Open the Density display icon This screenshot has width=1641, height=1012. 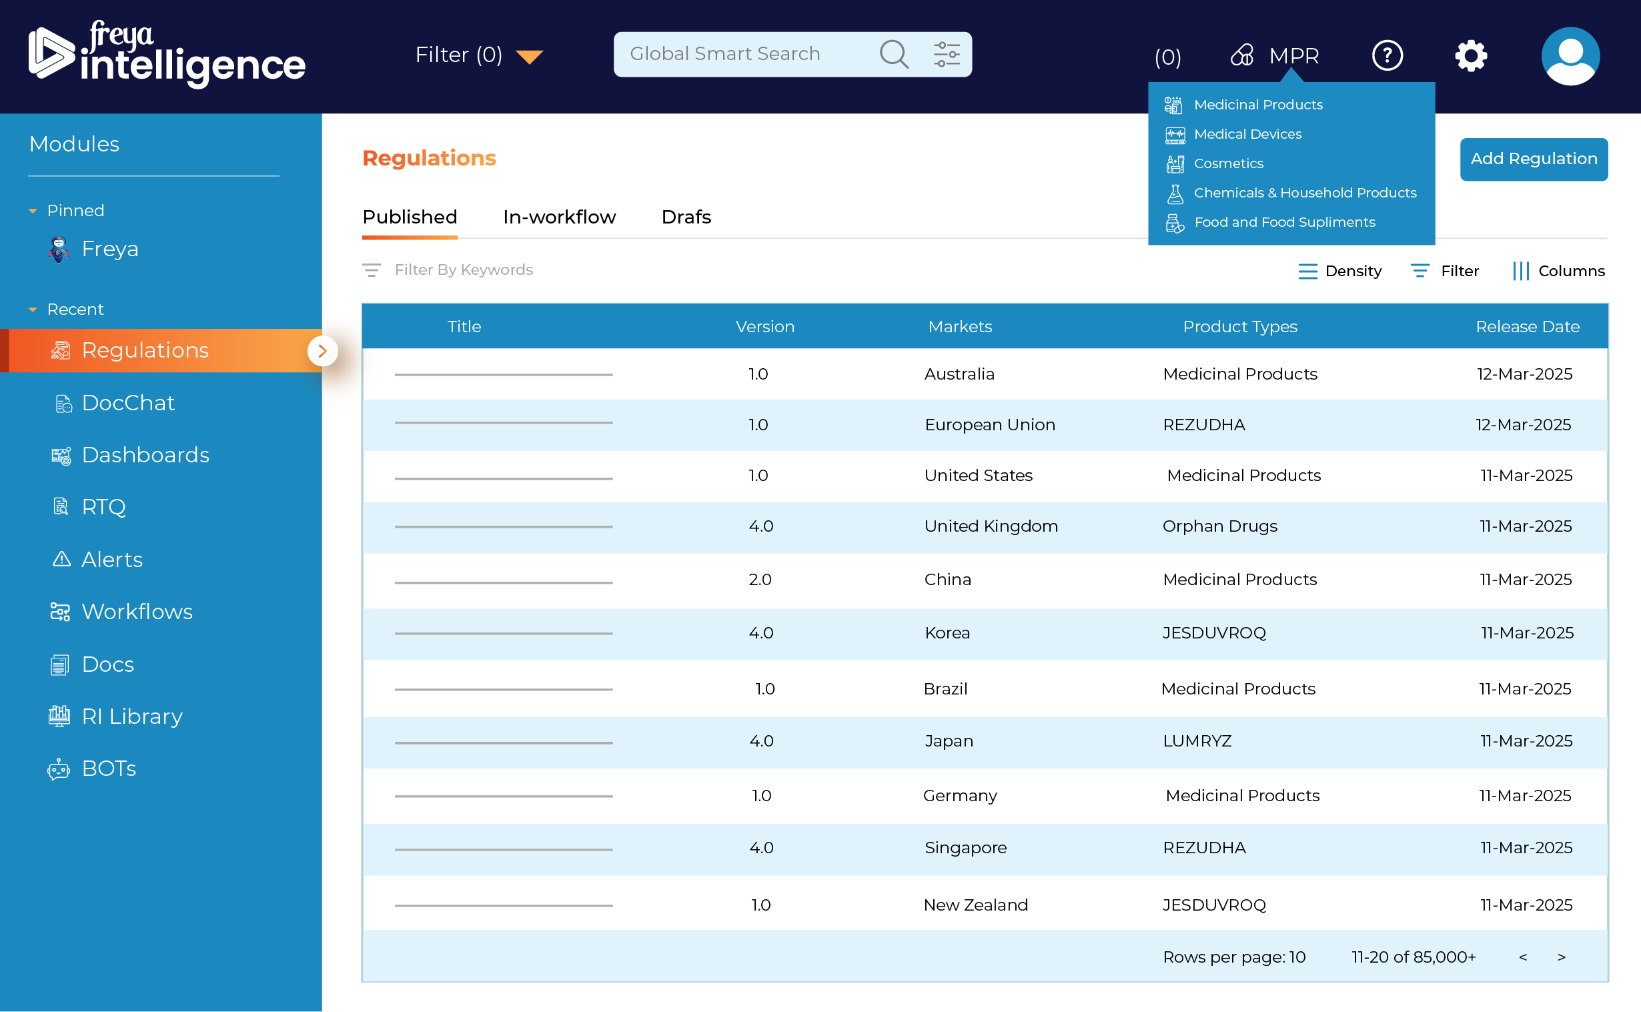click(1307, 271)
